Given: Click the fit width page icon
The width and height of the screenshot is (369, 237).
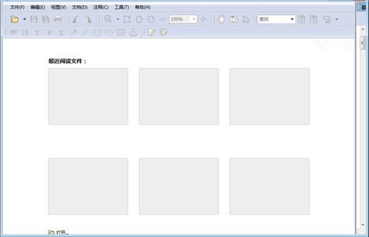Looking at the screenshot, I should pos(151,19).
